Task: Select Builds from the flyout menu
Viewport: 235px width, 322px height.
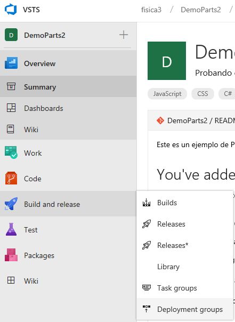Action: point(185,203)
